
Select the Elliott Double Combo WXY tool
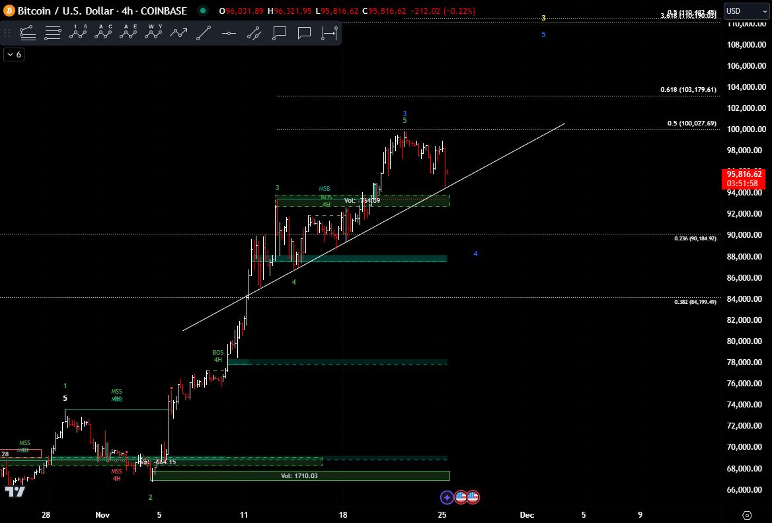tap(153, 32)
